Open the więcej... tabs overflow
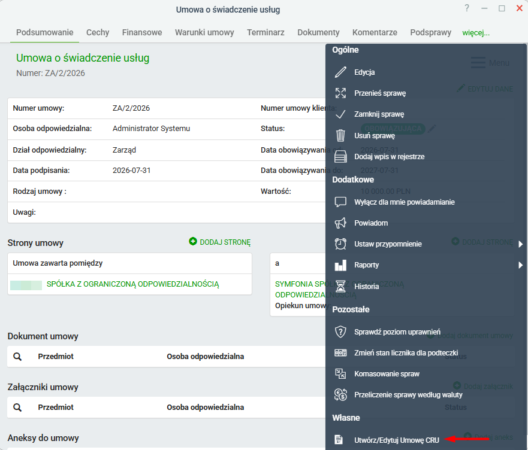The height and width of the screenshot is (450, 528). pos(476,33)
